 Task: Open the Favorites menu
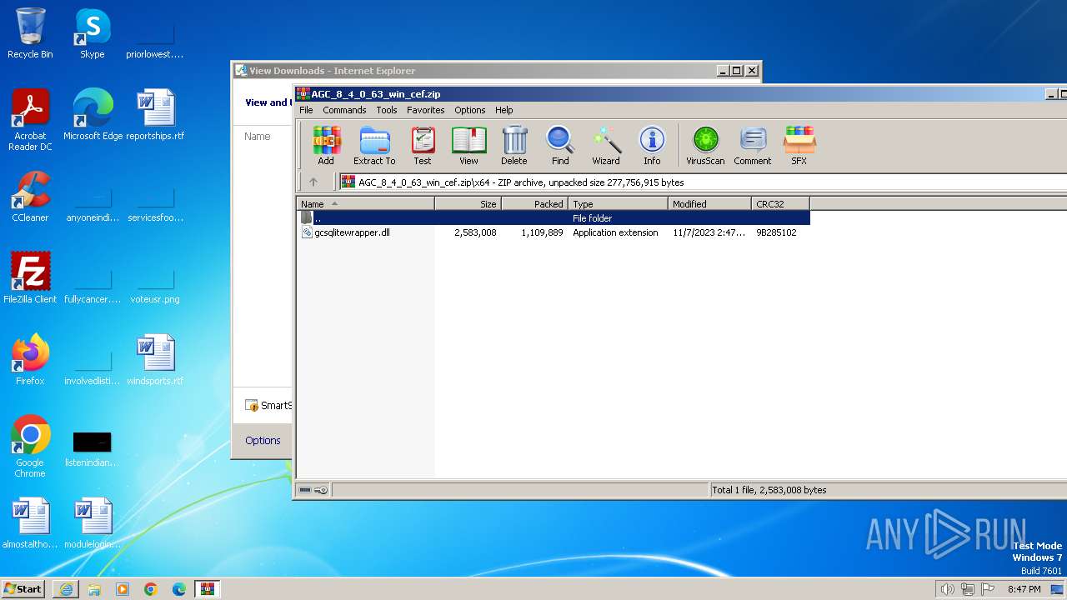pyautogui.click(x=426, y=110)
